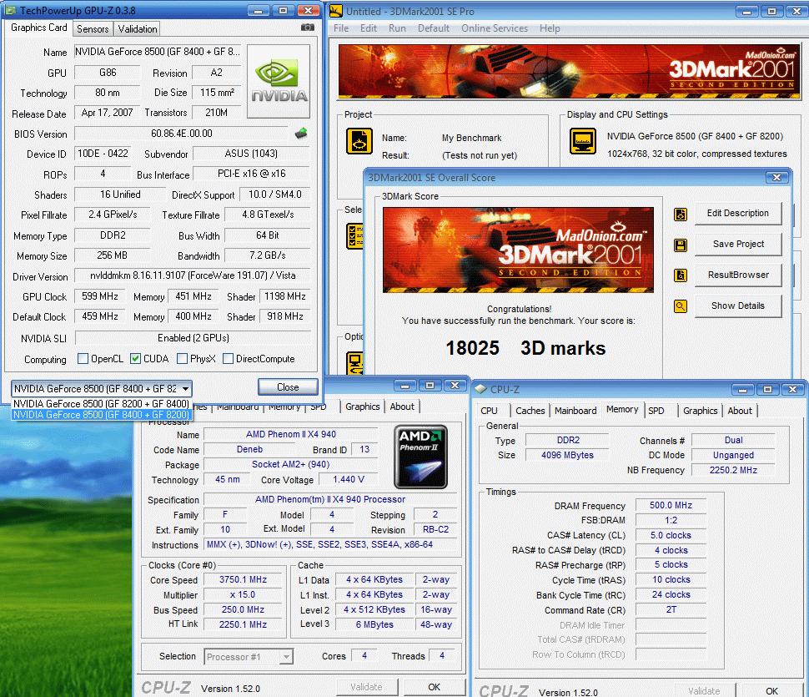Open CPU tab in CPU-Z Memory window

(489, 411)
